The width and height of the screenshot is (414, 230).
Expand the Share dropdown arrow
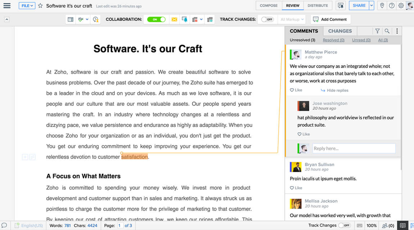point(372,6)
